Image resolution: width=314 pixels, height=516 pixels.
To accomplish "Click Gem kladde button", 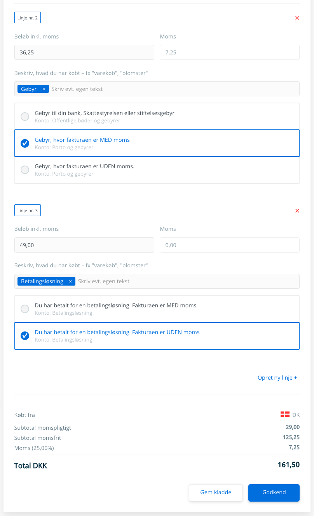I will [216, 493].
